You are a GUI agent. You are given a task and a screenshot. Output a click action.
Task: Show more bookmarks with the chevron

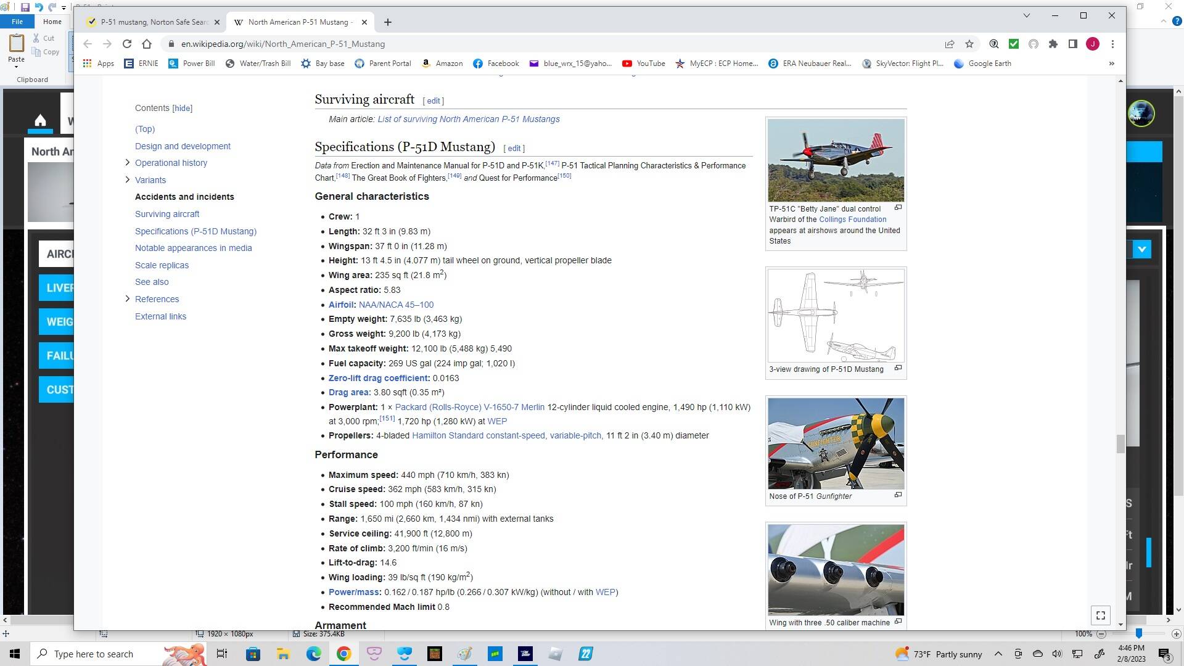[x=1112, y=64]
